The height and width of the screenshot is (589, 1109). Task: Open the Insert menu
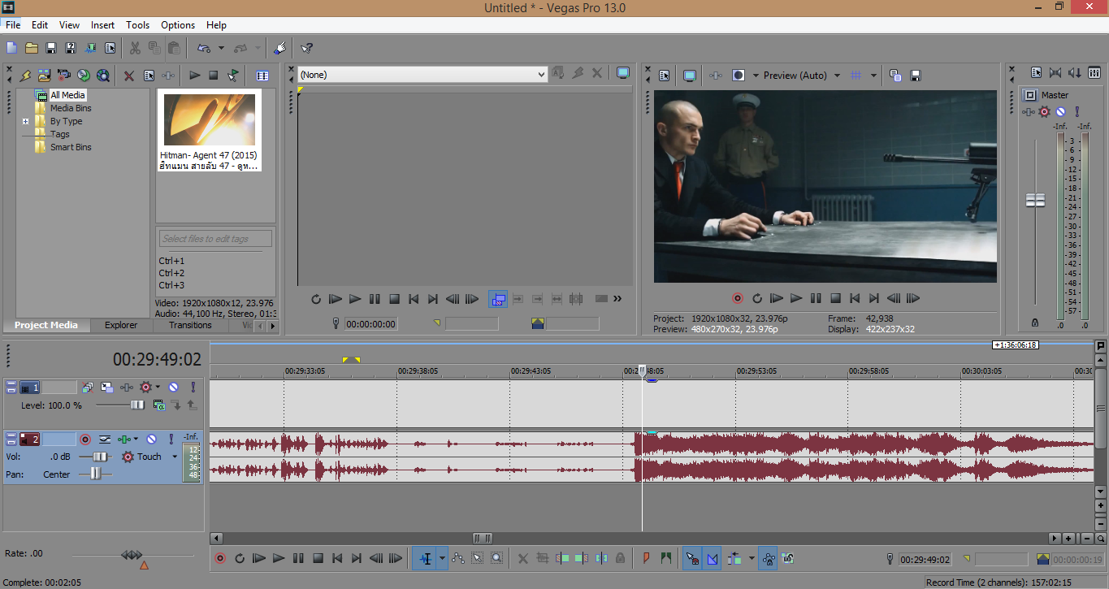click(x=102, y=25)
